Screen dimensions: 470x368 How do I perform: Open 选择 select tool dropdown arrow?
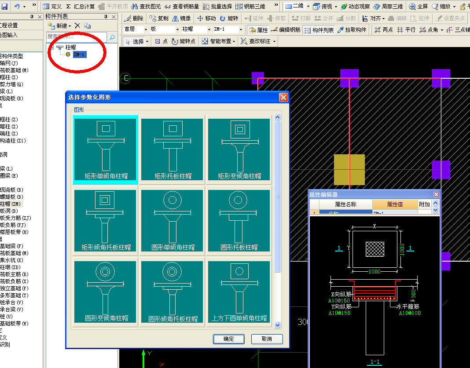147,42
